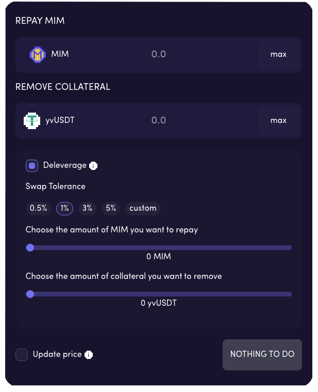Click the collateral slider handle
The width and height of the screenshot is (318, 392).
(x=30, y=294)
